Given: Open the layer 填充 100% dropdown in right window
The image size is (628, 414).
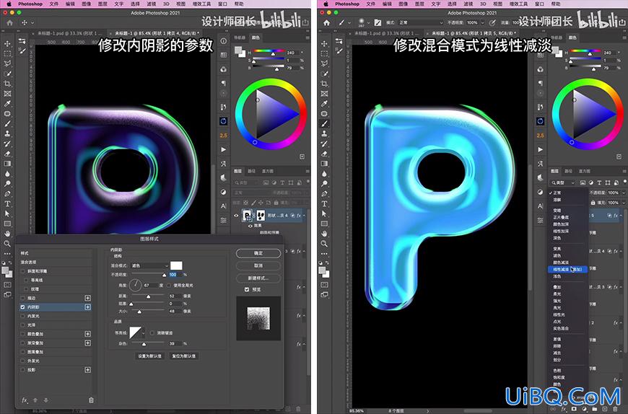Looking at the screenshot, I should point(623,203).
